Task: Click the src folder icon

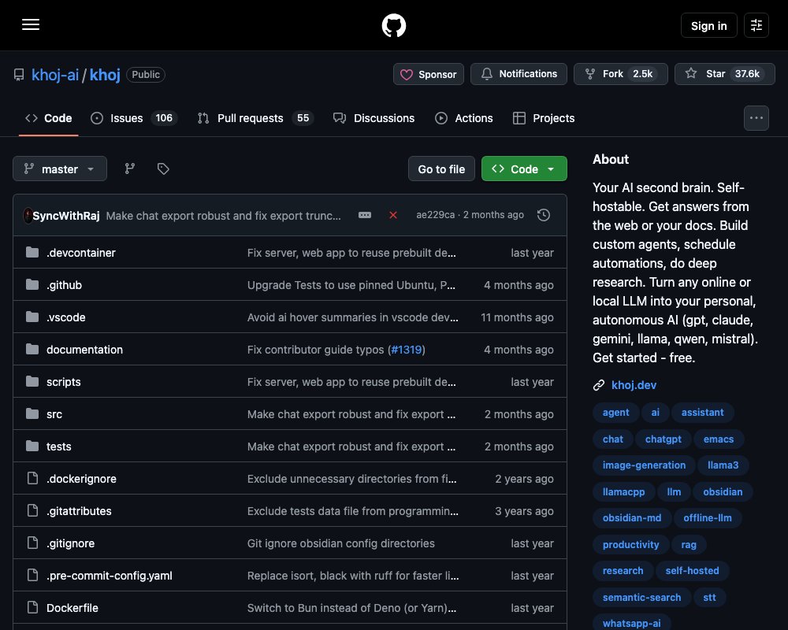Action: (32, 413)
